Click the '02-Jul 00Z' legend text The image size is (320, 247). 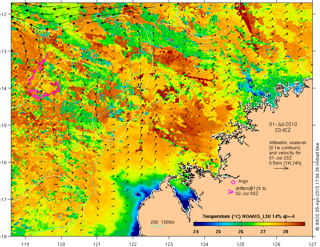click(x=247, y=193)
